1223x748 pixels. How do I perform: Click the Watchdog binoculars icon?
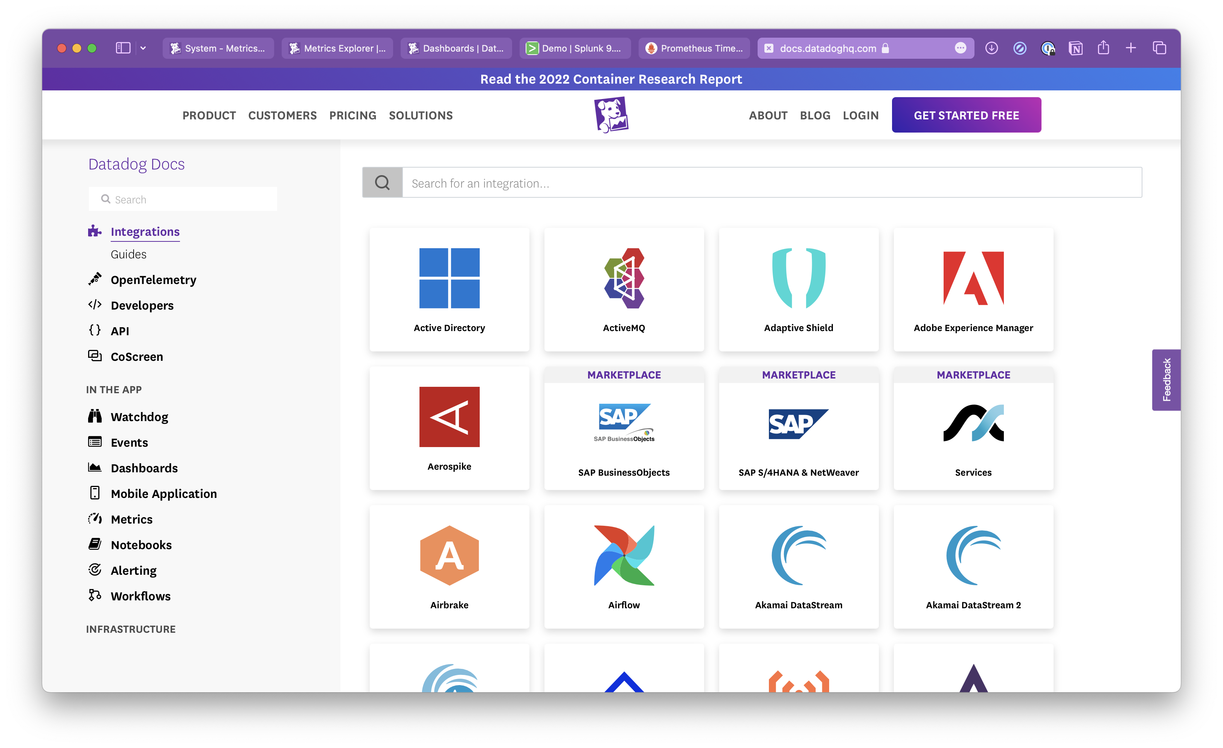point(95,417)
